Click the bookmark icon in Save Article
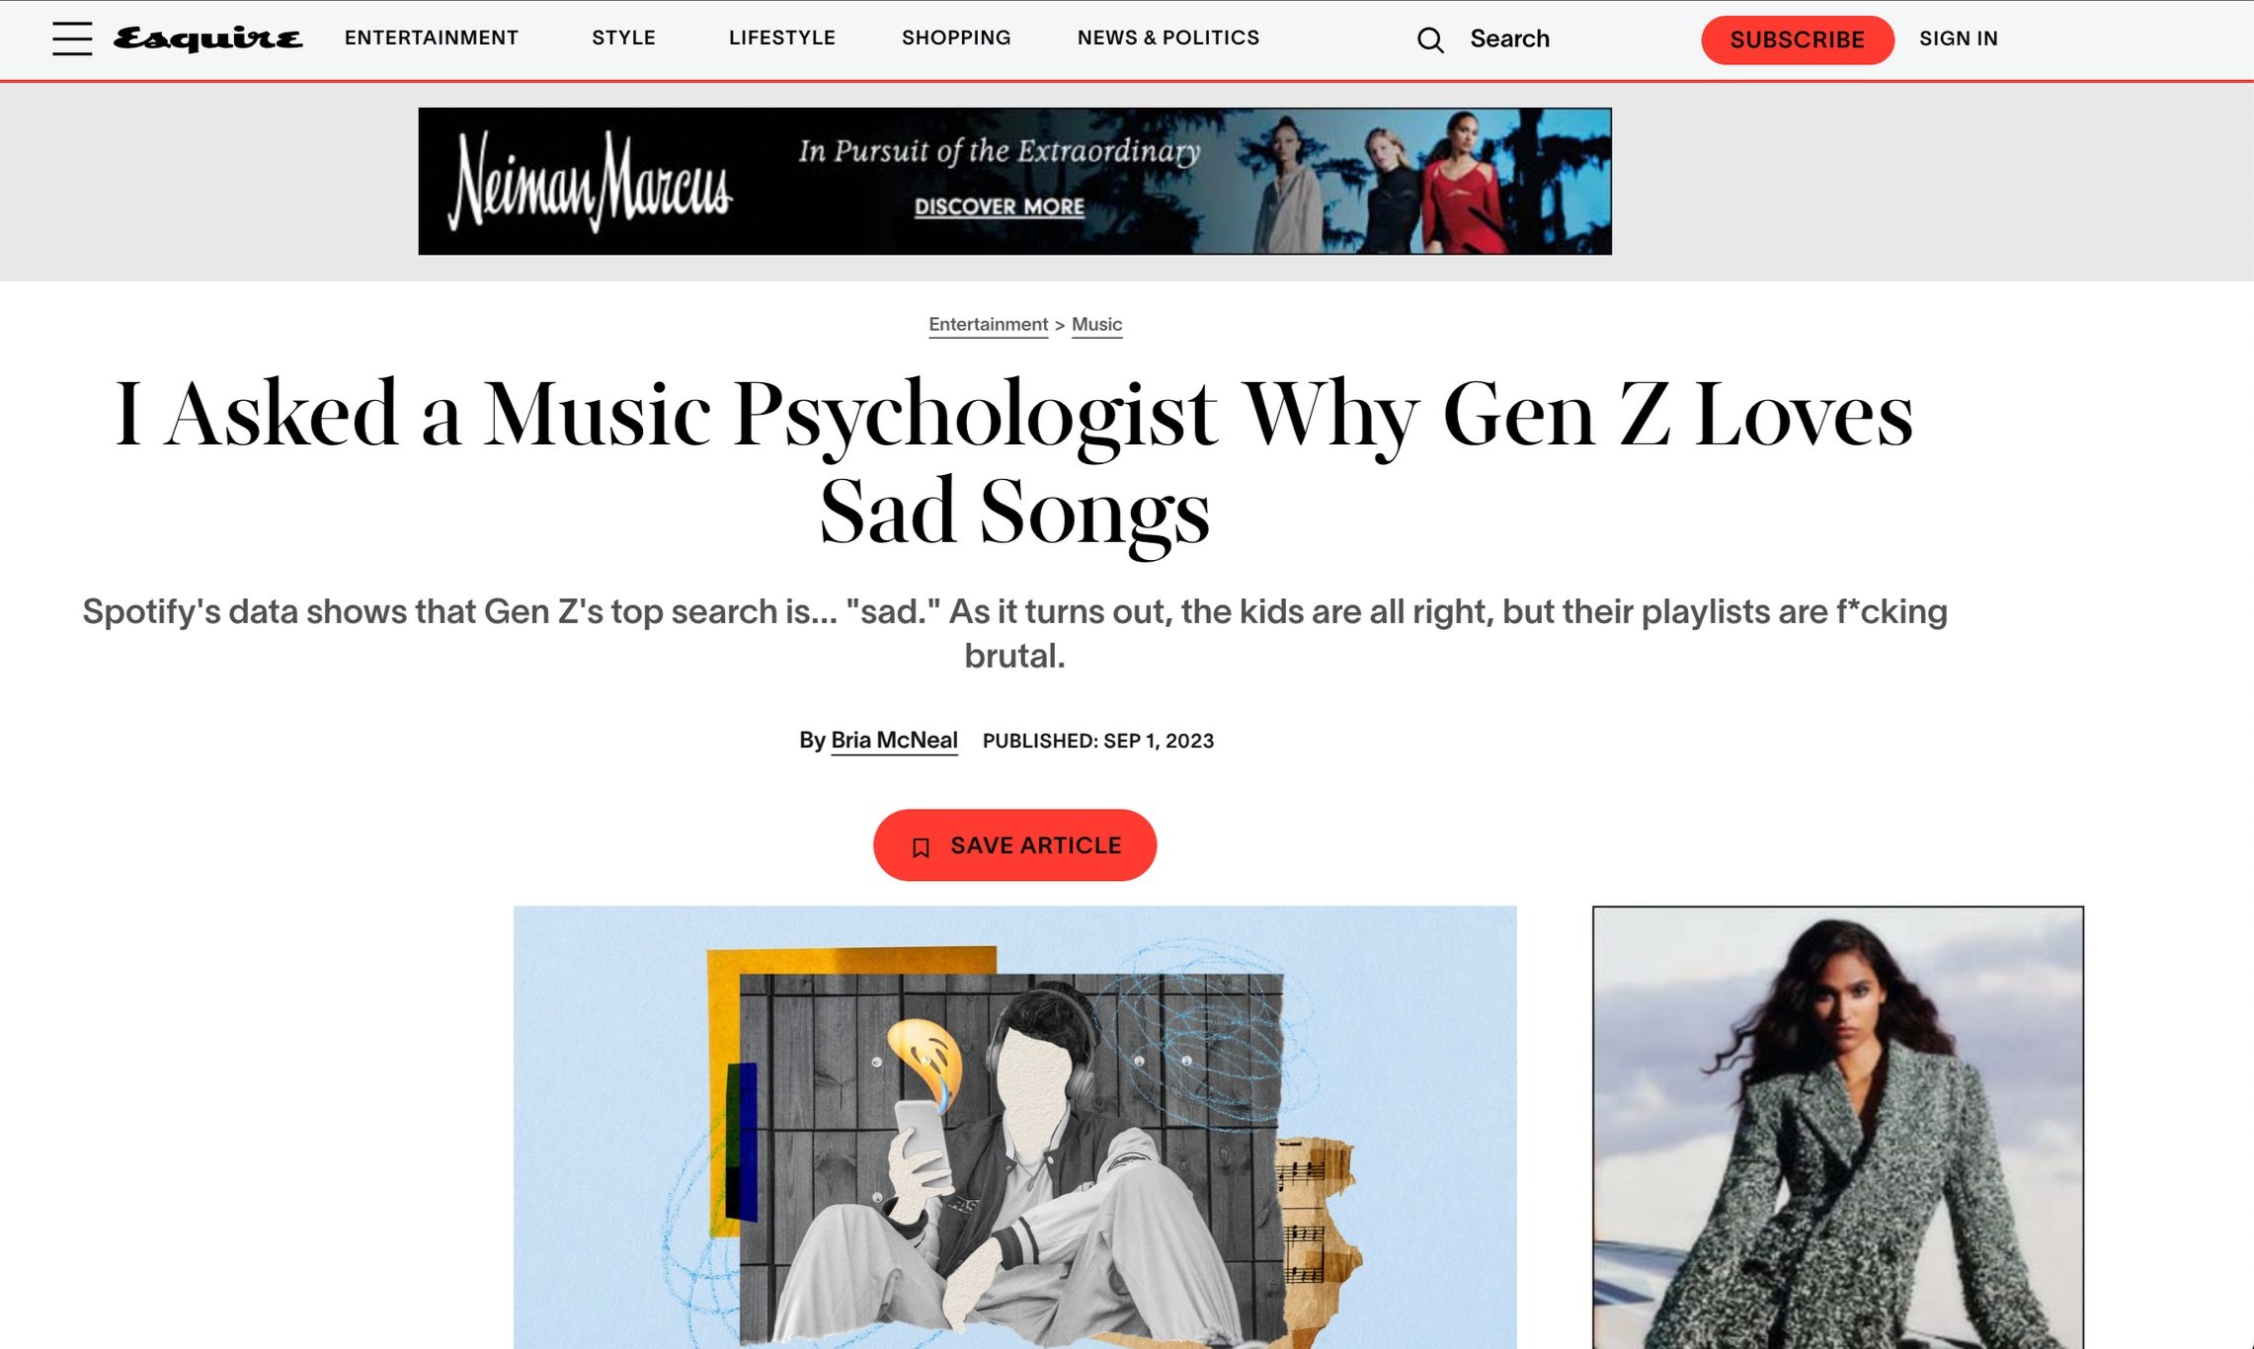The height and width of the screenshot is (1349, 2254). [921, 847]
